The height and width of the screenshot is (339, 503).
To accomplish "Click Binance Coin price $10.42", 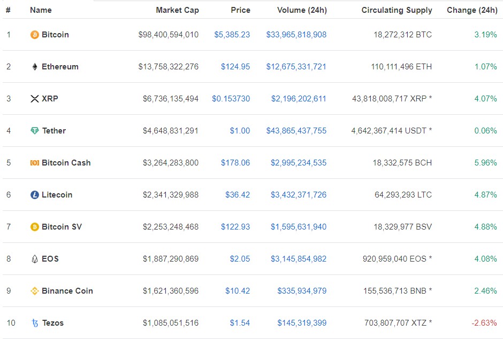I will tap(238, 290).
